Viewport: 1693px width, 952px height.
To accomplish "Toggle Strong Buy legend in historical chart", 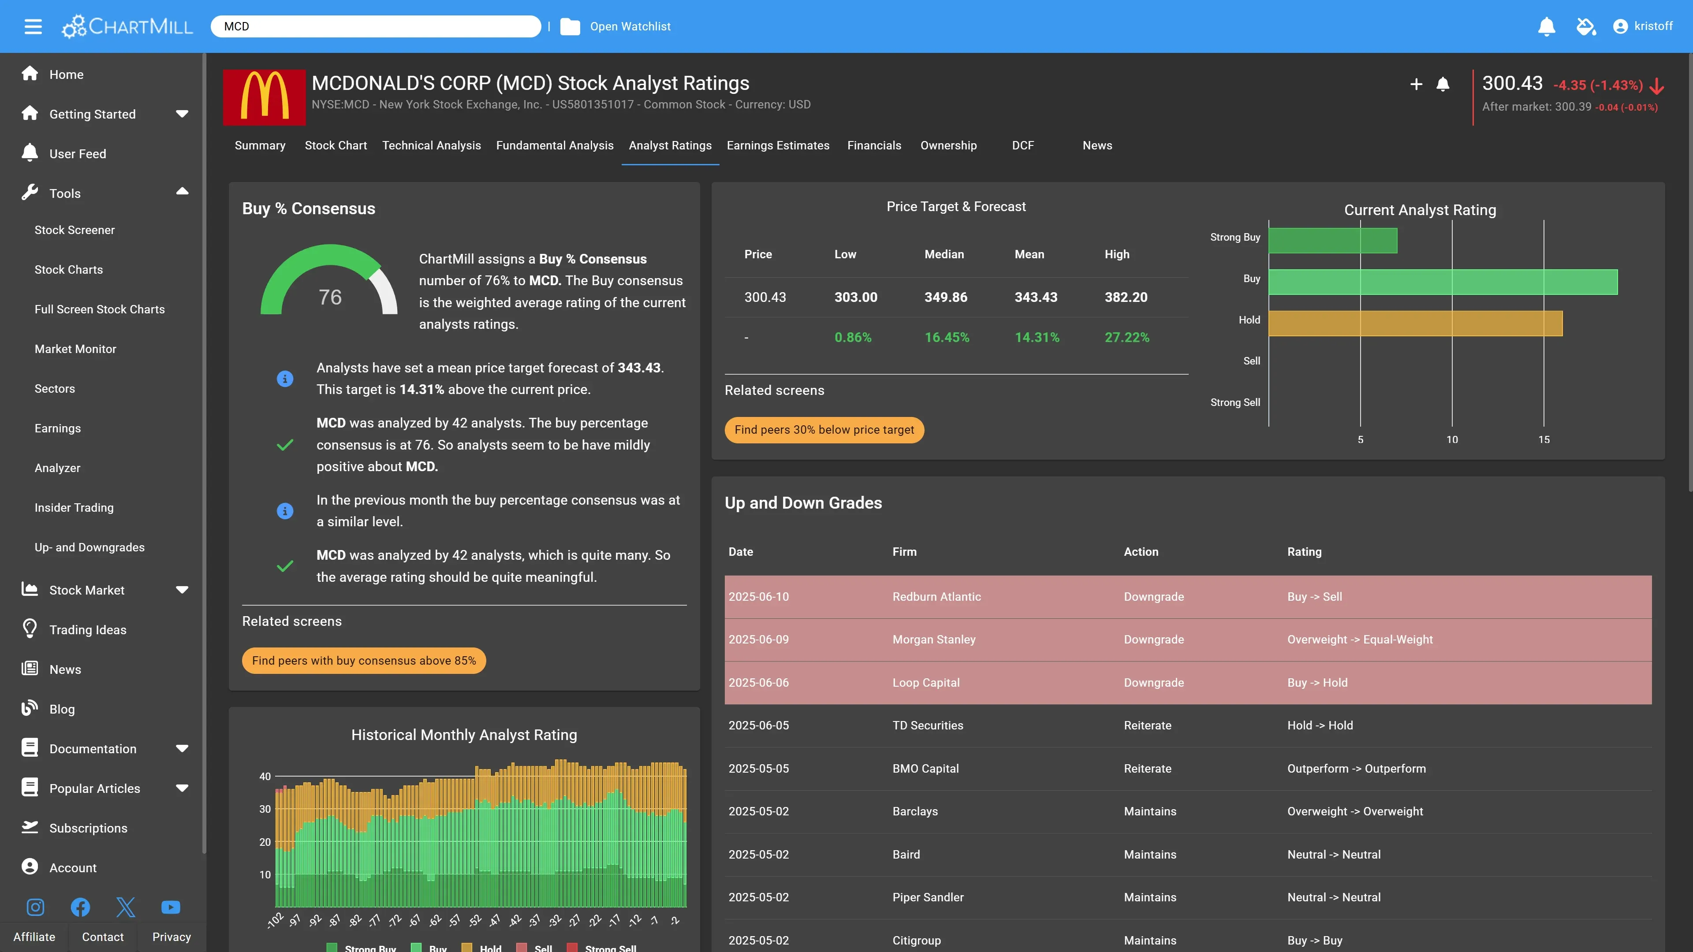I will pyautogui.click(x=361, y=948).
